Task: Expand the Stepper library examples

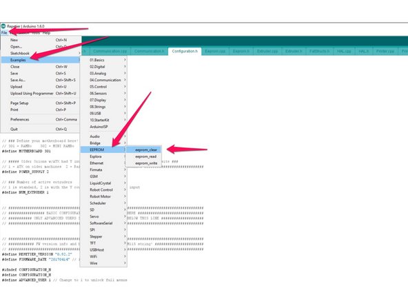Action: (103, 236)
